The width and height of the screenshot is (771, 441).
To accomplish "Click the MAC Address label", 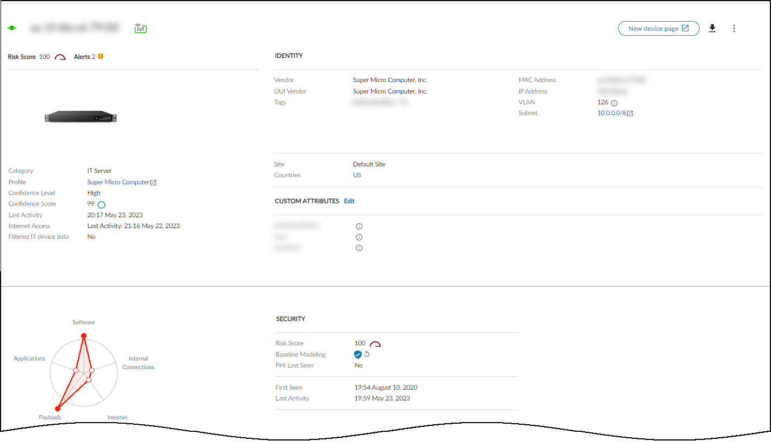I will [x=537, y=80].
